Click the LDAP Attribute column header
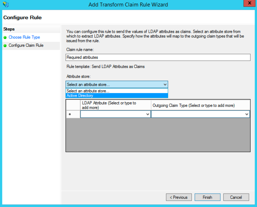This screenshot has height=207, width=257. [x=115, y=105]
